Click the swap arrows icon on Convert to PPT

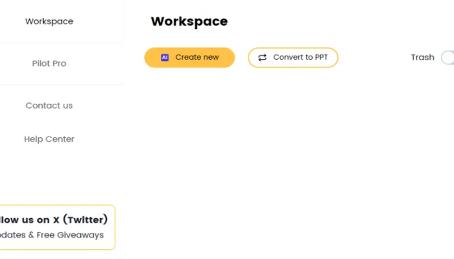pos(262,58)
